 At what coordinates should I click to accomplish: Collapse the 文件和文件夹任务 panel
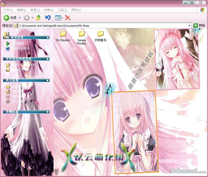coord(48,59)
